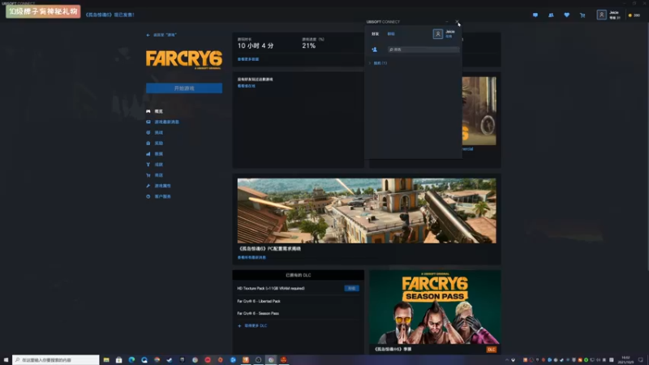Click the store cart icon in sidebar
The width and height of the screenshot is (649, 365).
(148, 175)
